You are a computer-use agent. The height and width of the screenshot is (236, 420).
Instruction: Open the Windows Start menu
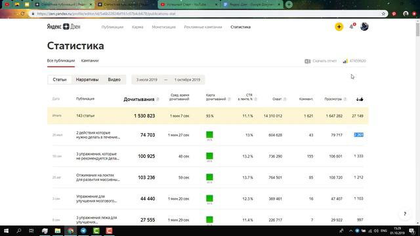pyautogui.click(x=6, y=231)
